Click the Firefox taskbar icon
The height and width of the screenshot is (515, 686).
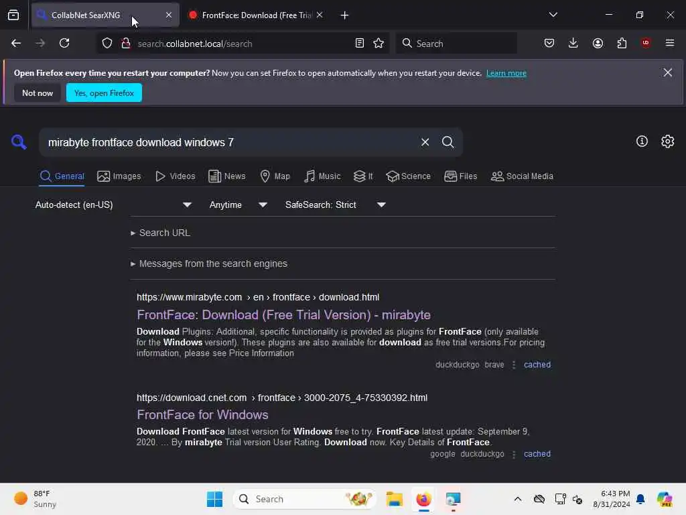pyautogui.click(x=423, y=499)
